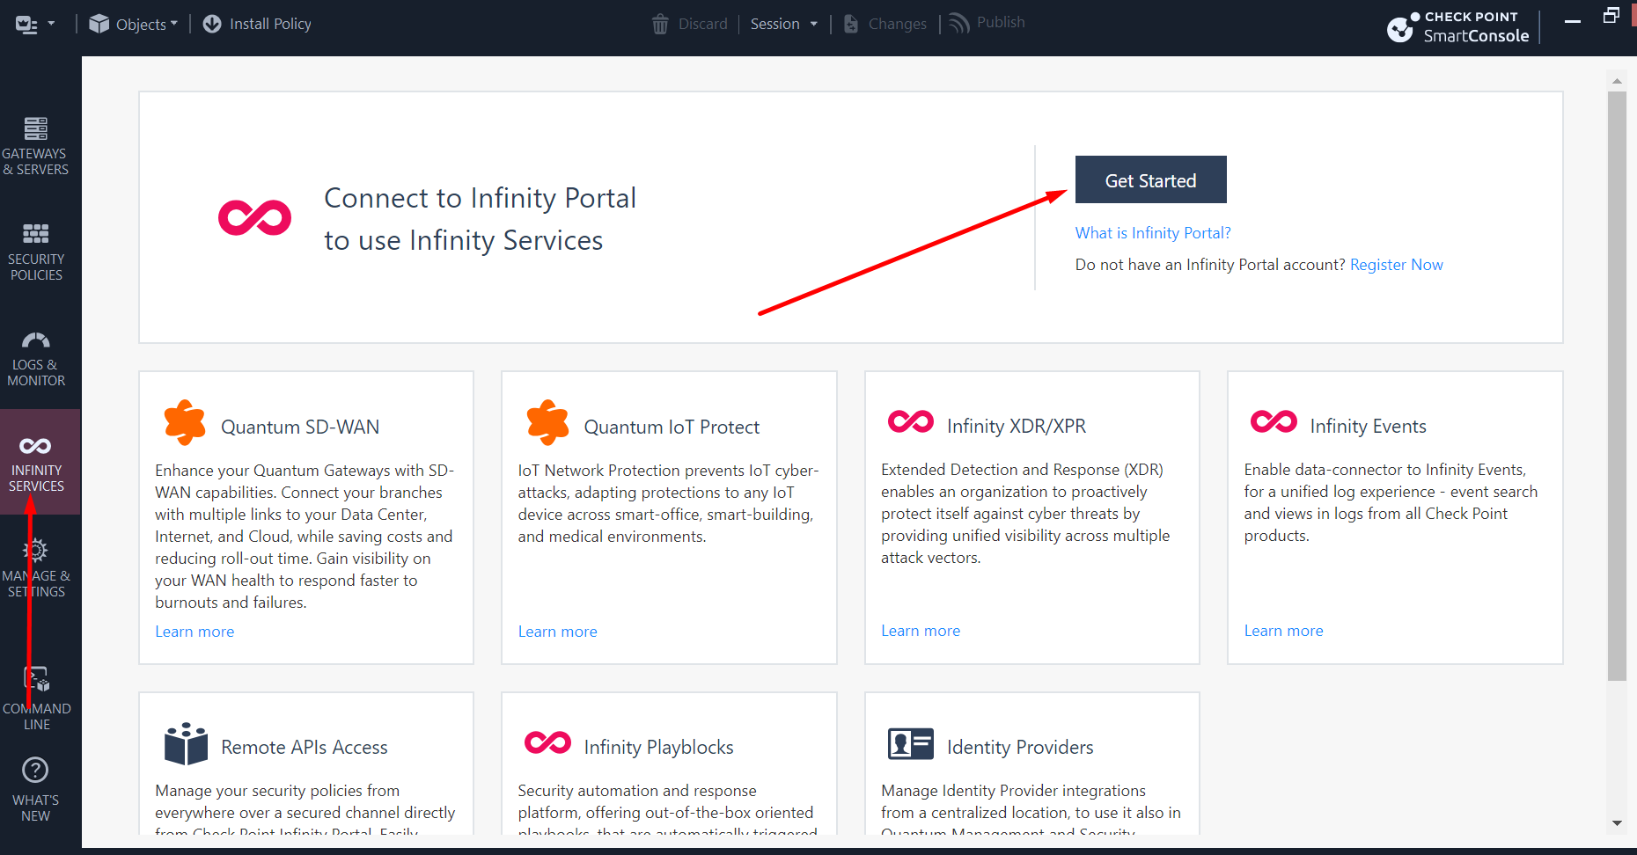This screenshot has height=855, width=1637.
Task: Open the Security Policies view
Action: coord(36,251)
